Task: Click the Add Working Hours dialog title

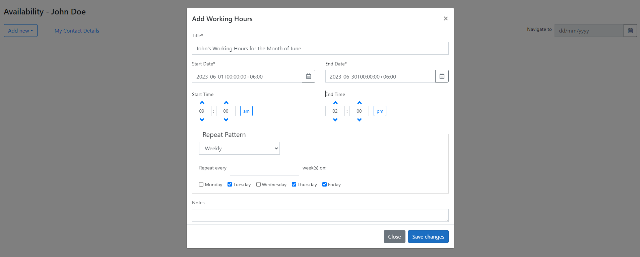Action: click(x=222, y=19)
